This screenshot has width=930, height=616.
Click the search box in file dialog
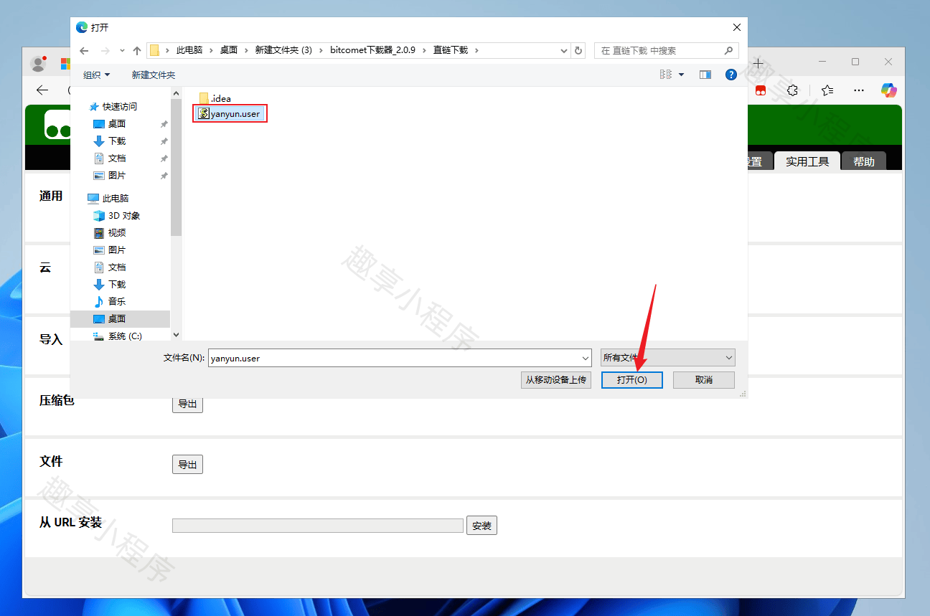tap(660, 51)
